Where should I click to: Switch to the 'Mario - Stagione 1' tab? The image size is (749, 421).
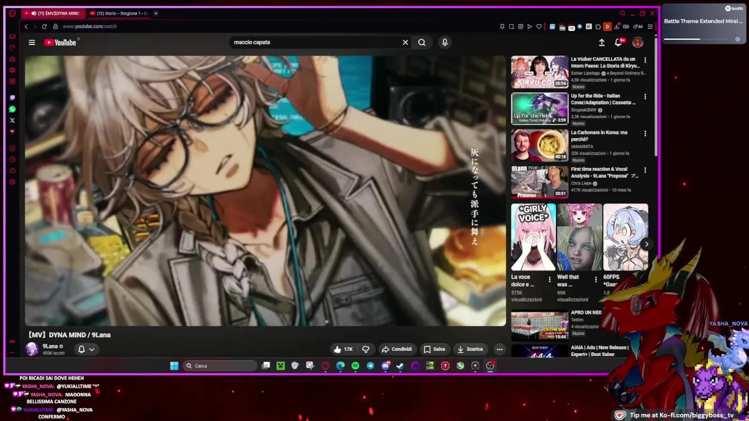coord(119,13)
